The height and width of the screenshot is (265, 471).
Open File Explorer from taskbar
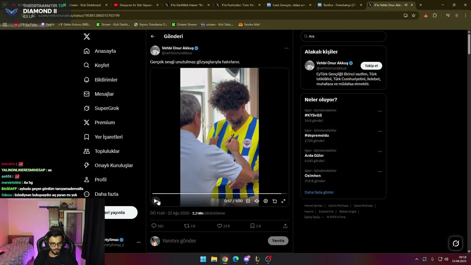[214, 259]
